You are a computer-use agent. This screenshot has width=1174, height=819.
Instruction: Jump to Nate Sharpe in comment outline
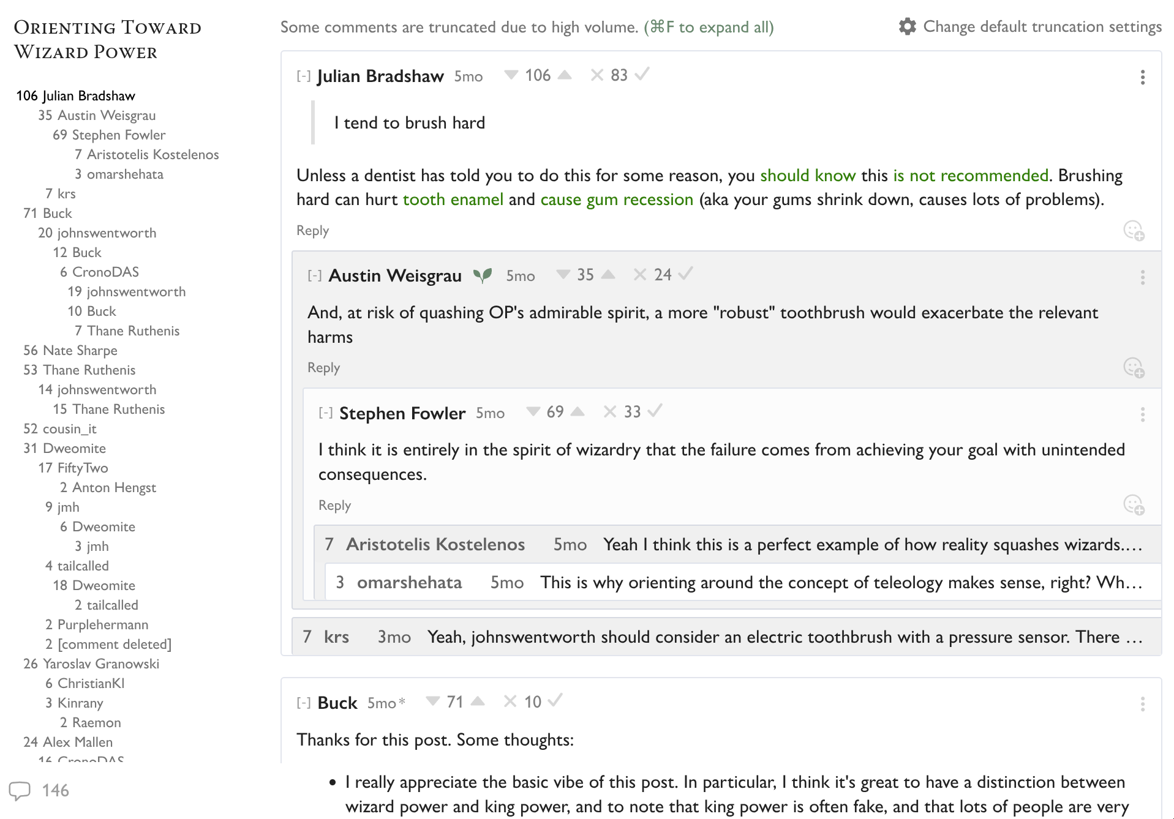pyautogui.click(x=80, y=350)
